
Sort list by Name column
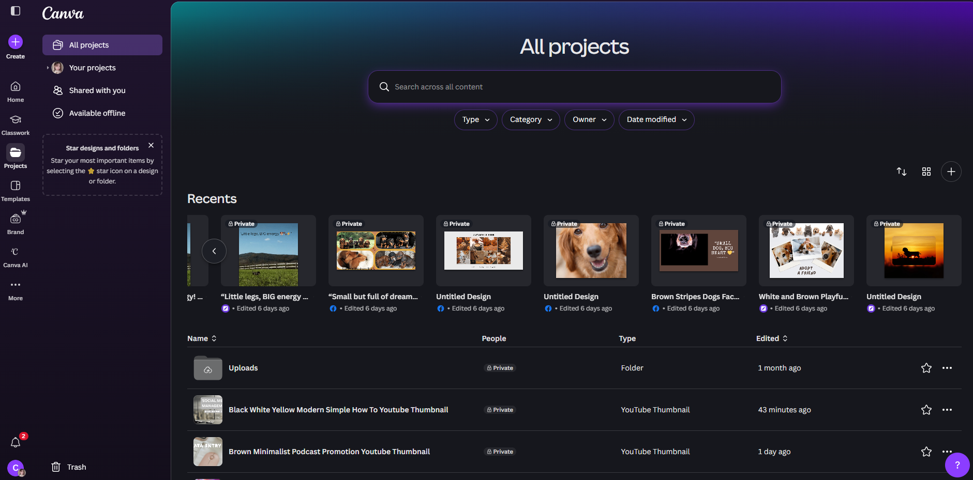point(202,338)
